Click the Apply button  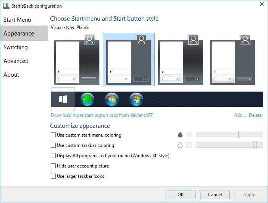coord(249,195)
